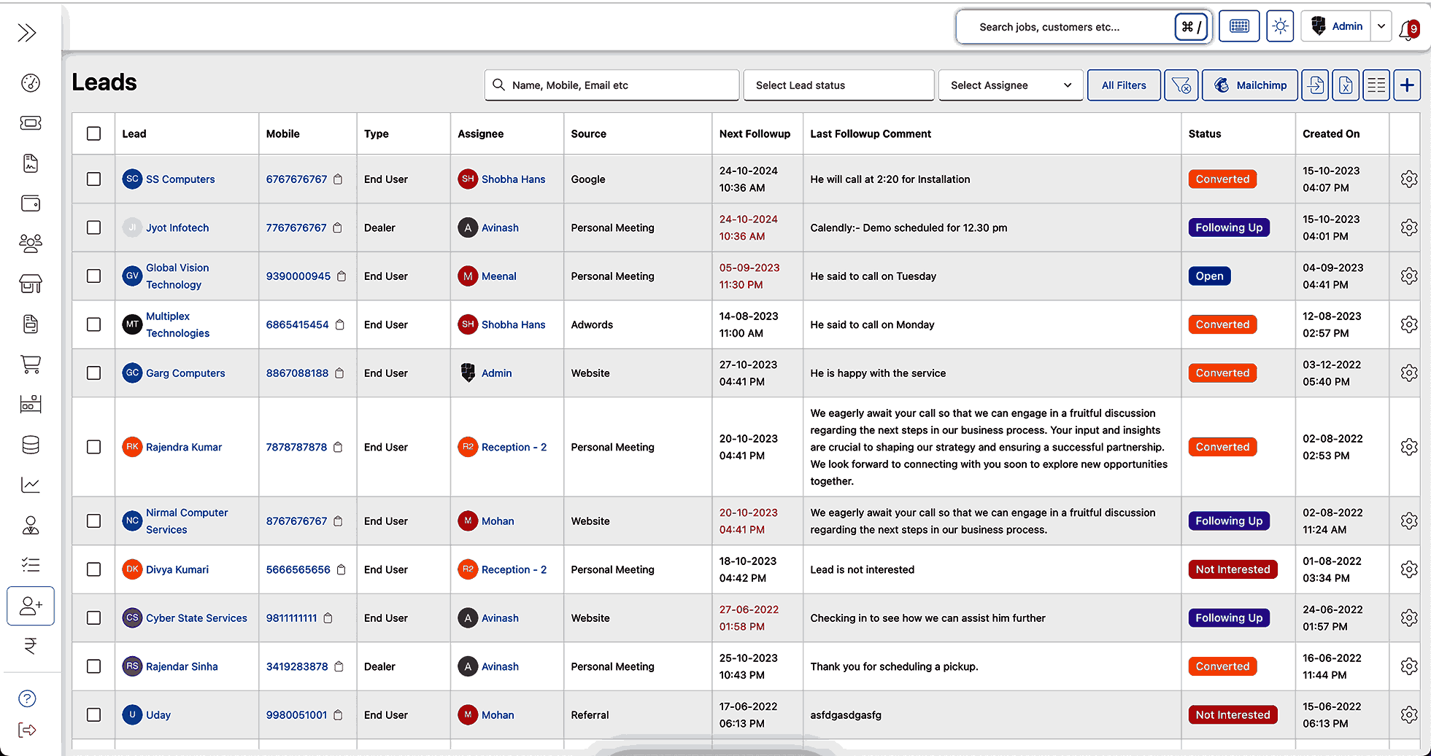Copy mobile number 6767676767
The image size is (1431, 756).
(338, 179)
